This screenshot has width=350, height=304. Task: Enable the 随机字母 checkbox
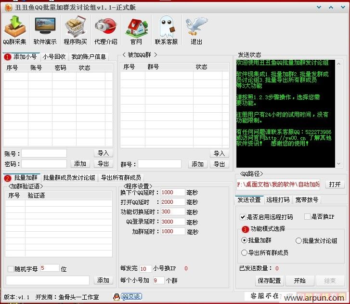tap(11, 269)
